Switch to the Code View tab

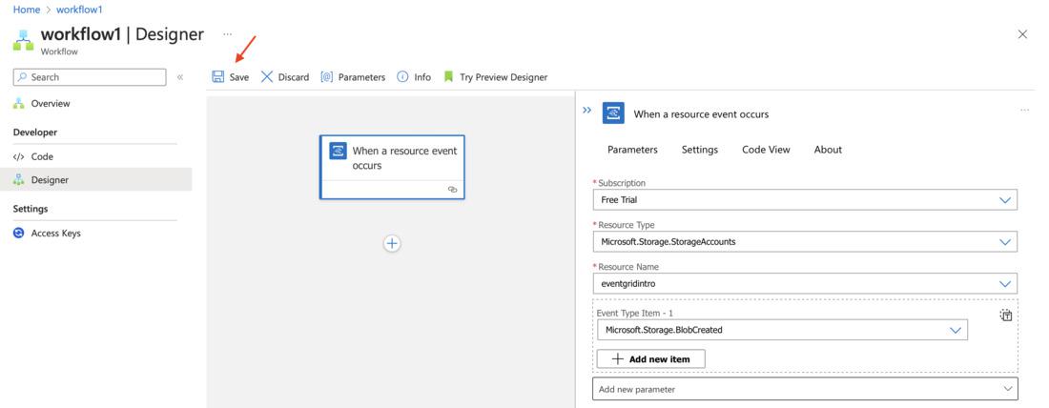766,150
